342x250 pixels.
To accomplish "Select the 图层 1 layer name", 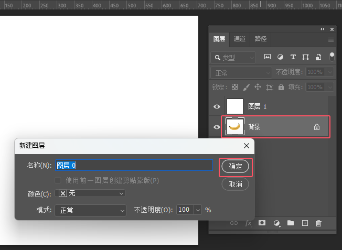I will (257, 106).
